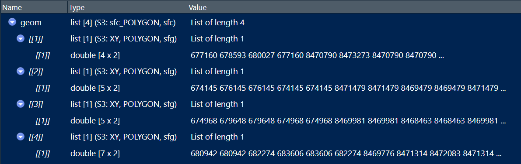The width and height of the screenshot is (521, 164).
Task: Collapse the [[2]] POLYGON entry arrow
Action: [x=21, y=71]
